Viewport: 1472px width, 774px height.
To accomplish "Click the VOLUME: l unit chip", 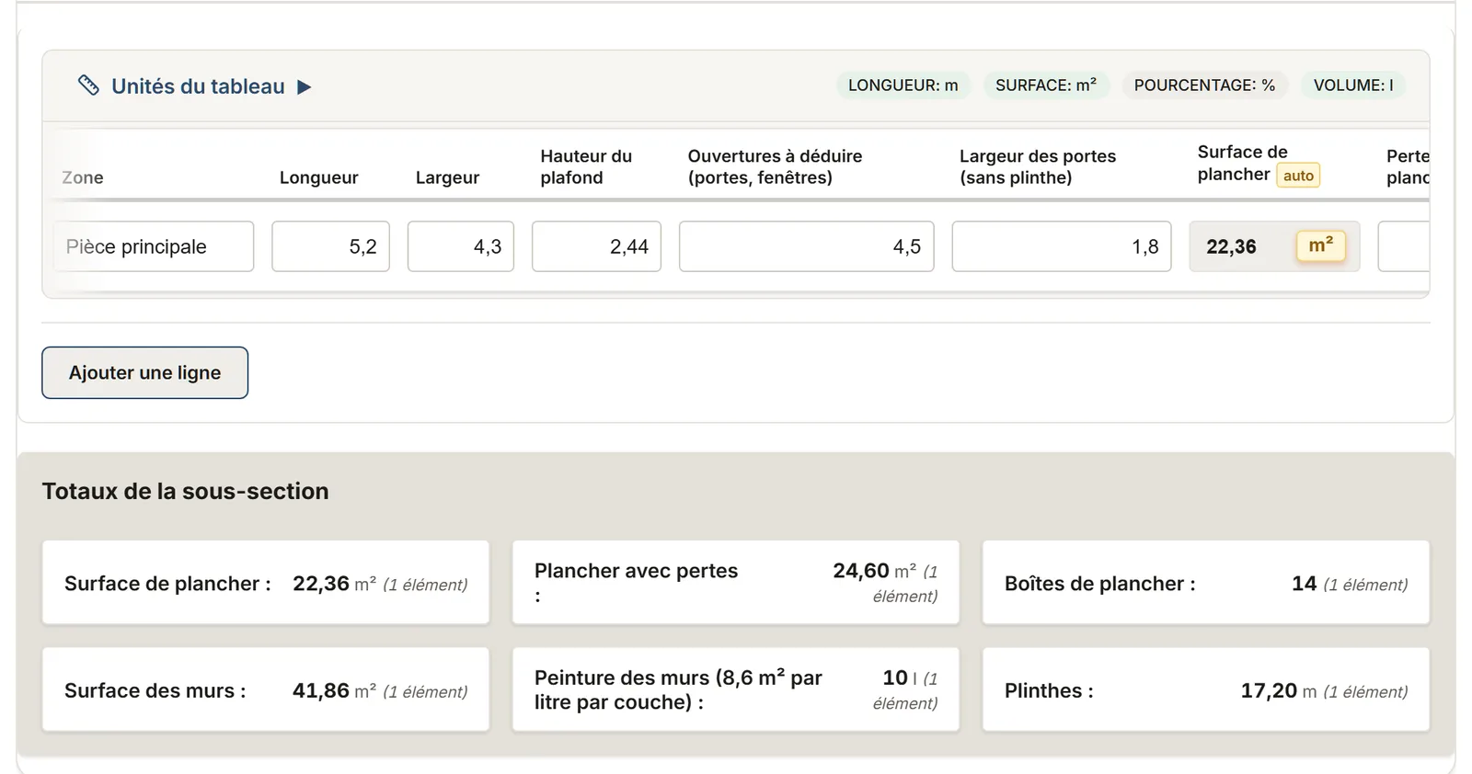I will click(x=1353, y=85).
